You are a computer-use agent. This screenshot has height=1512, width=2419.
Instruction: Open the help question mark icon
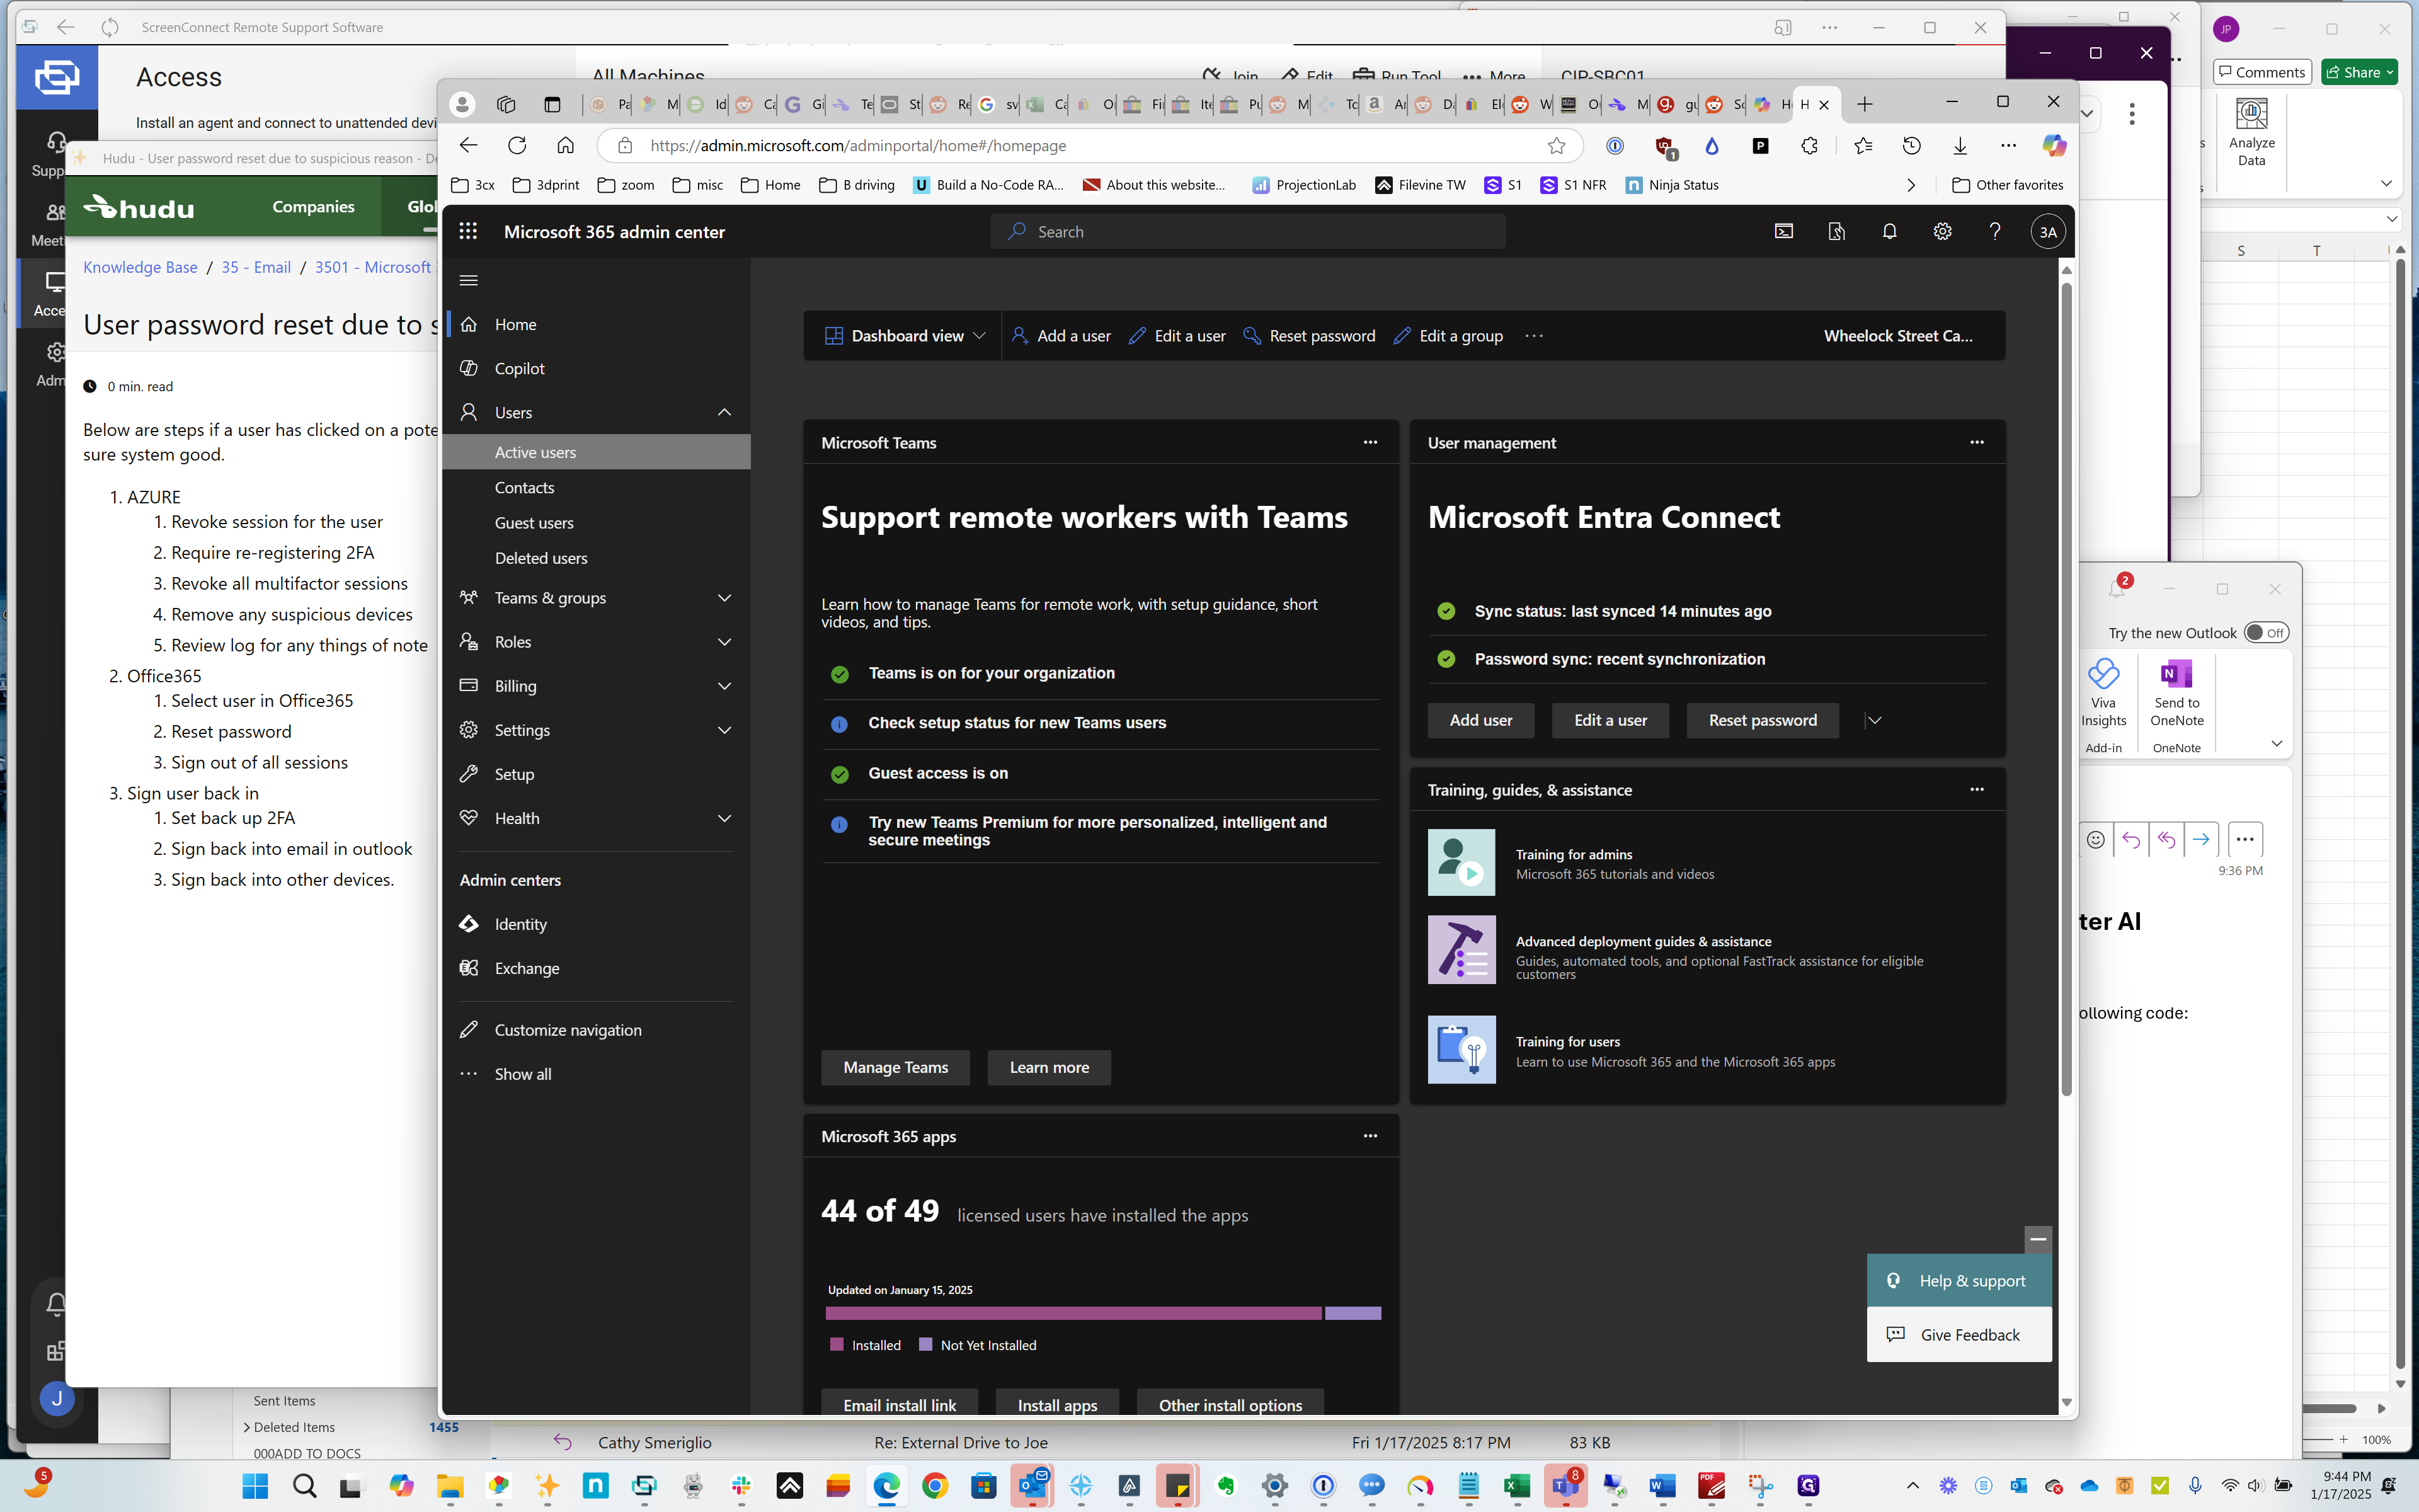pos(1995,232)
